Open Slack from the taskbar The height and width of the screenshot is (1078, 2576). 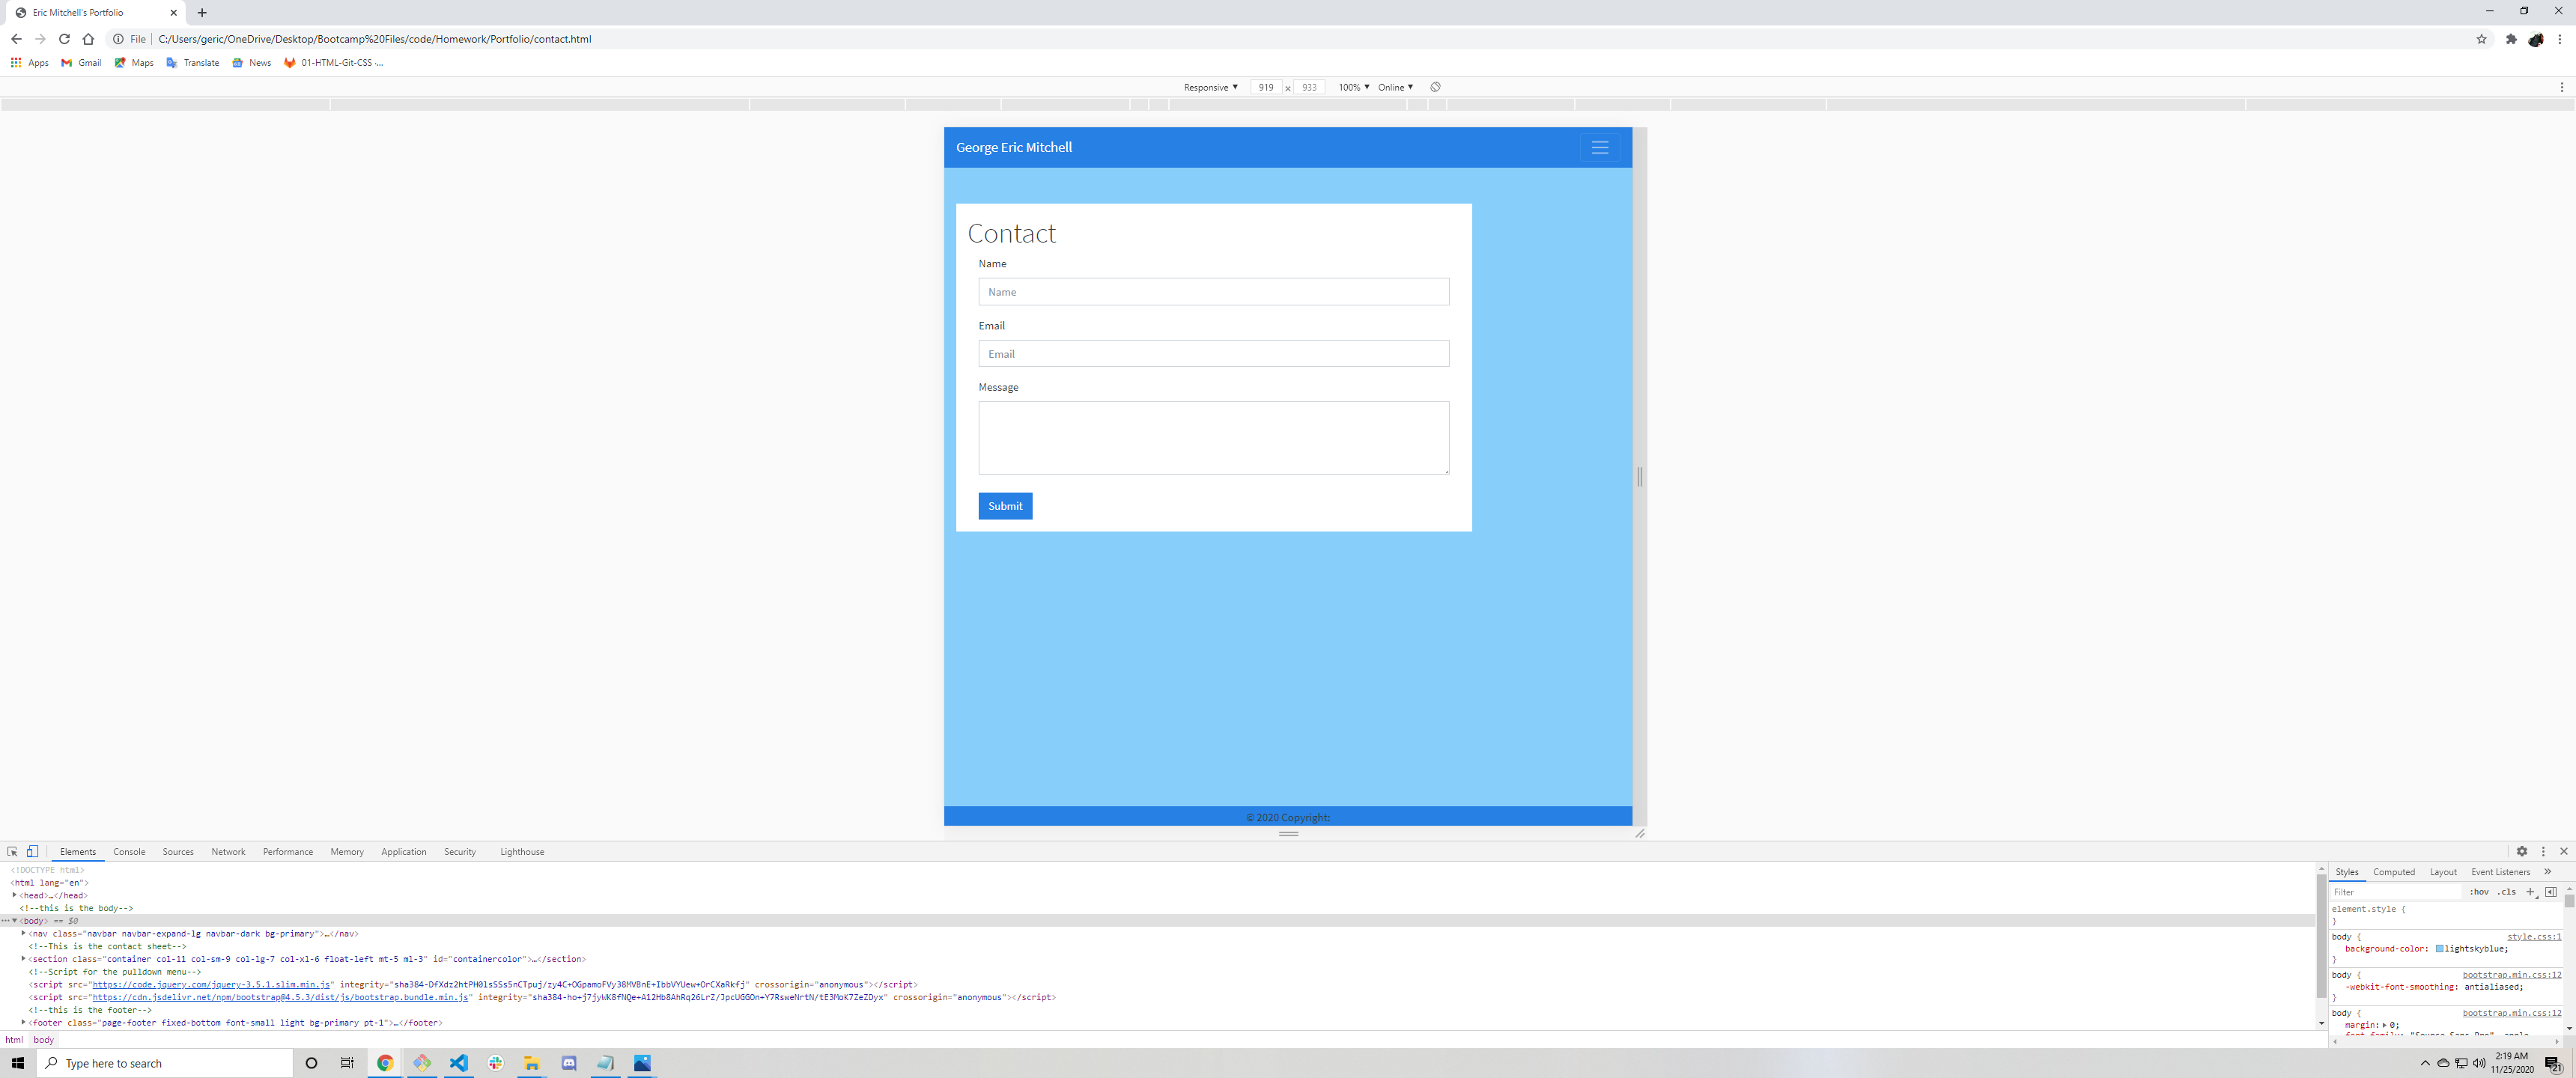pos(495,1063)
